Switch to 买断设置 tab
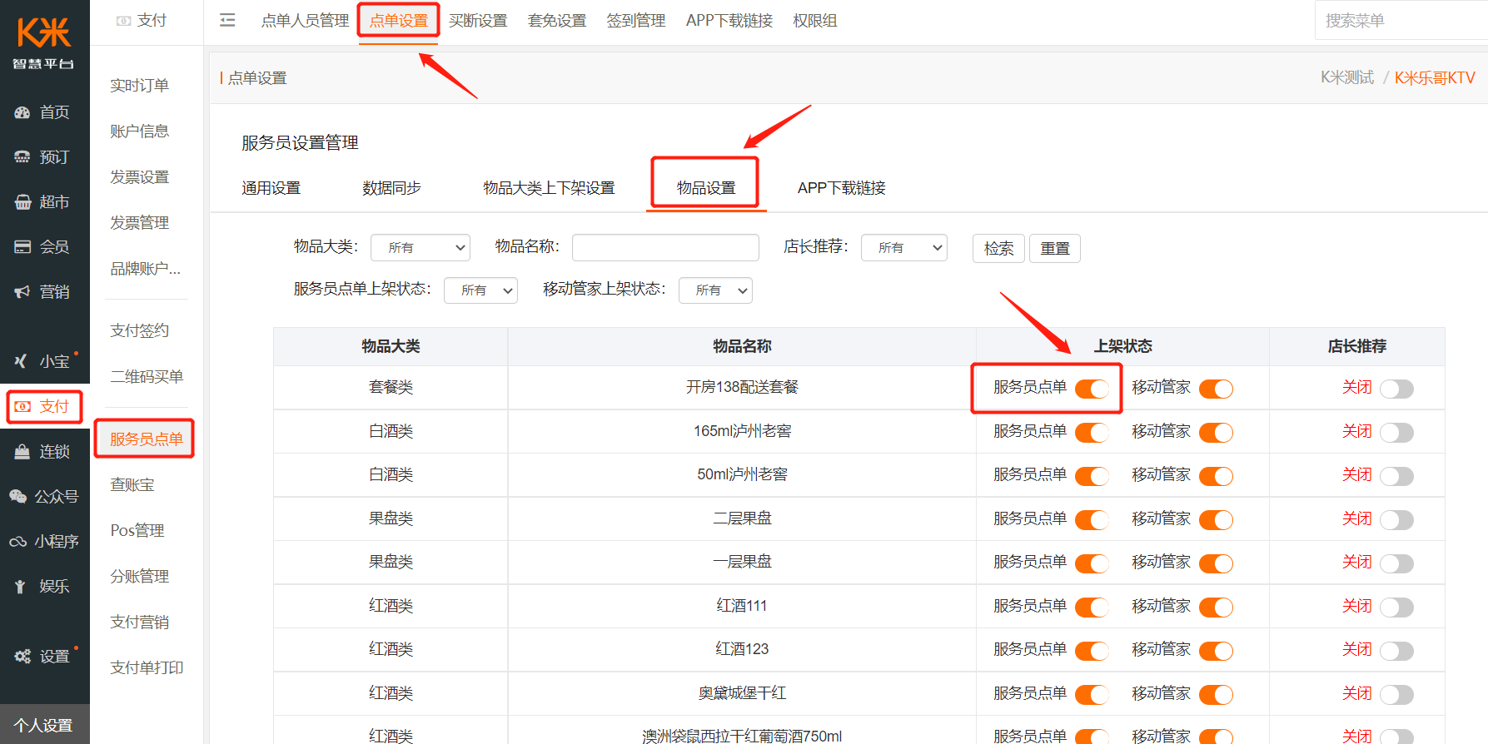The image size is (1488, 744). (478, 21)
